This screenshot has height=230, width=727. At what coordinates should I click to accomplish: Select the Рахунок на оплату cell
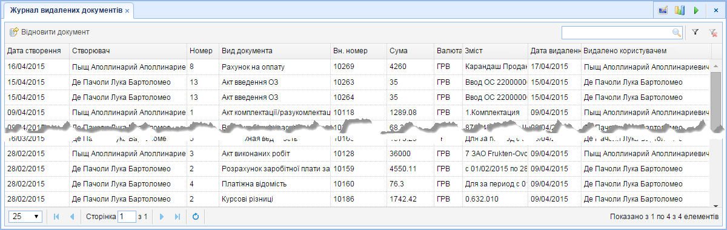coord(274,67)
